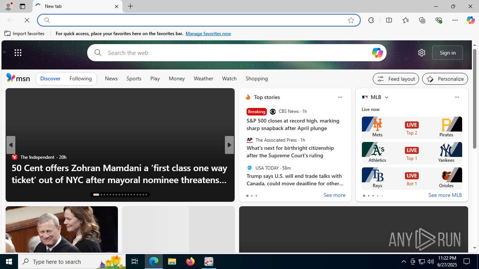Go to the msn logo home

(x=18, y=78)
